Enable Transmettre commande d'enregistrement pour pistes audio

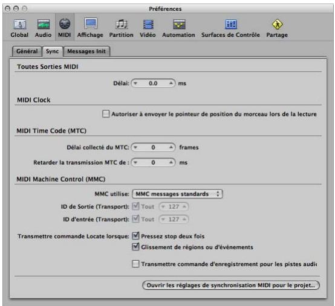pos(135,264)
